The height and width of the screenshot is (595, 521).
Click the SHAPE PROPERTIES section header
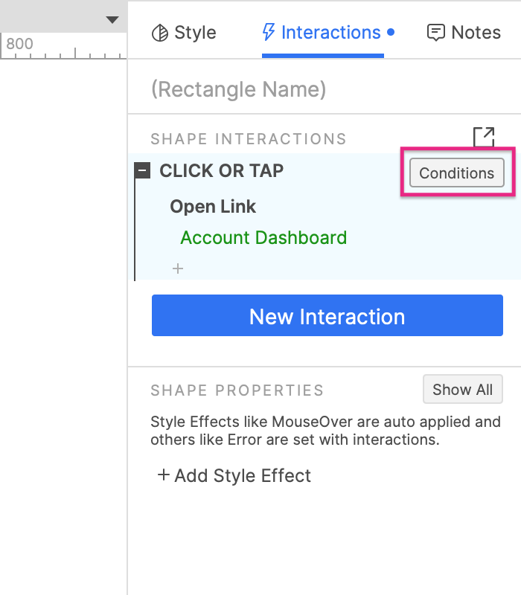[x=237, y=390]
